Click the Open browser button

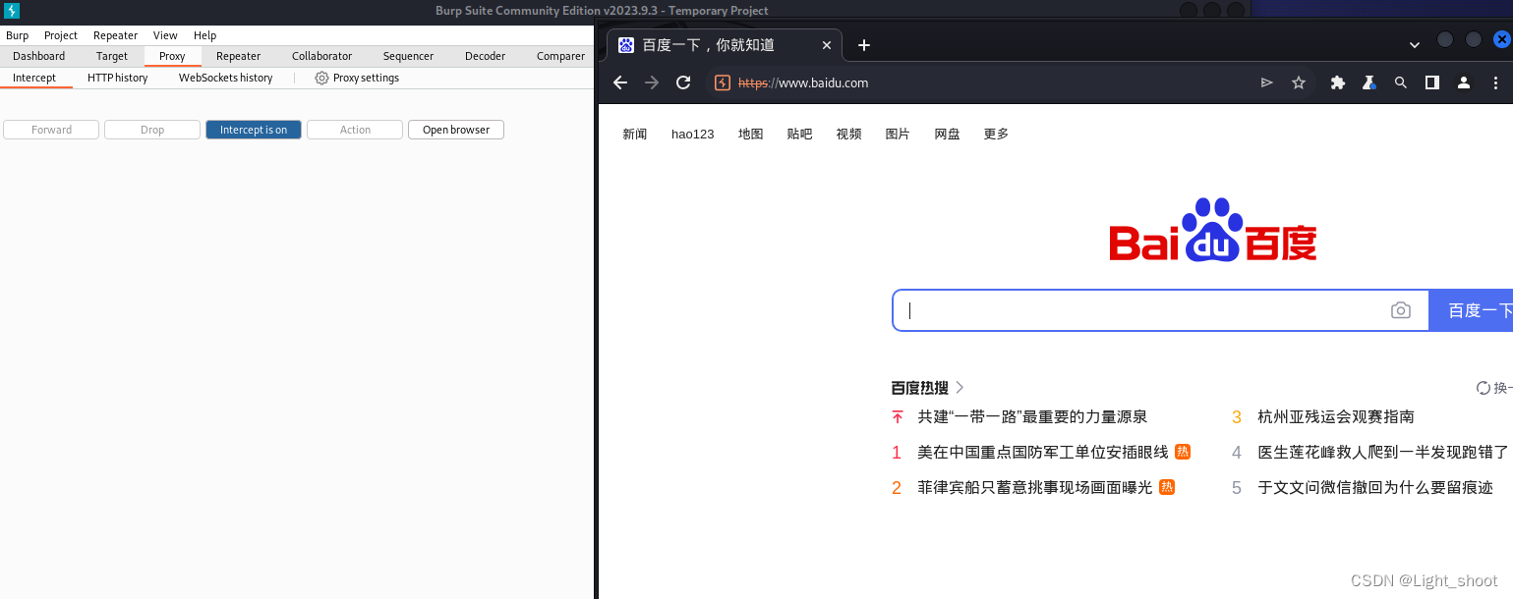point(456,130)
